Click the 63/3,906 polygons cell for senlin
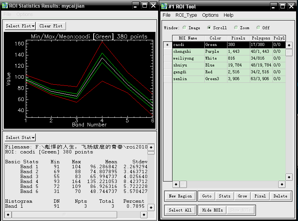The image size is (298, 221). coord(261,79)
